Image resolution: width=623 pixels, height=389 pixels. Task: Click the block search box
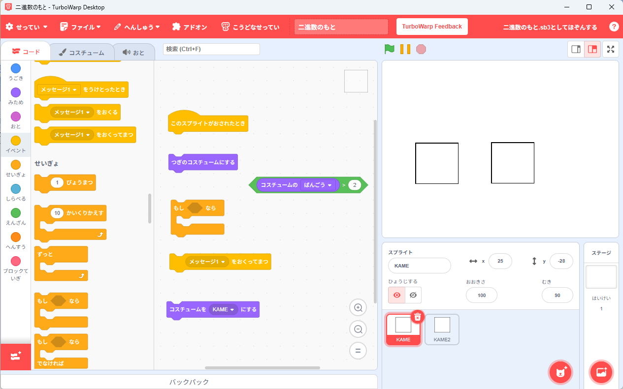click(x=211, y=49)
